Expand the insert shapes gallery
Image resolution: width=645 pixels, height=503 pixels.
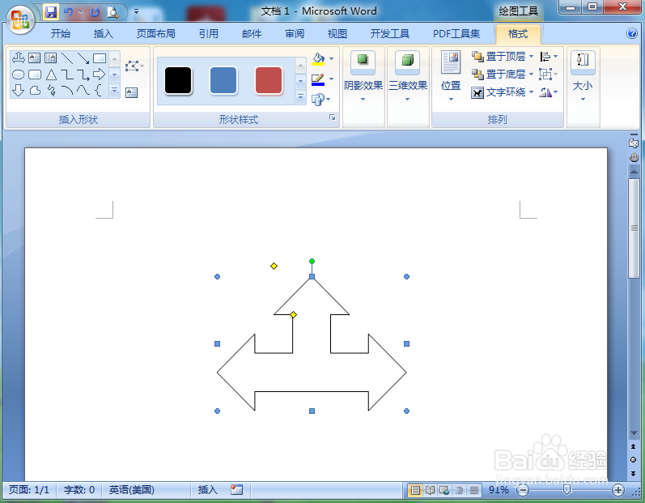(115, 91)
